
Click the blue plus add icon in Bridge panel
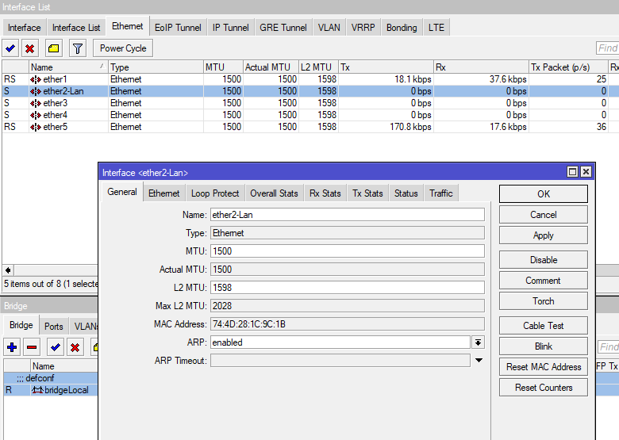click(x=12, y=347)
